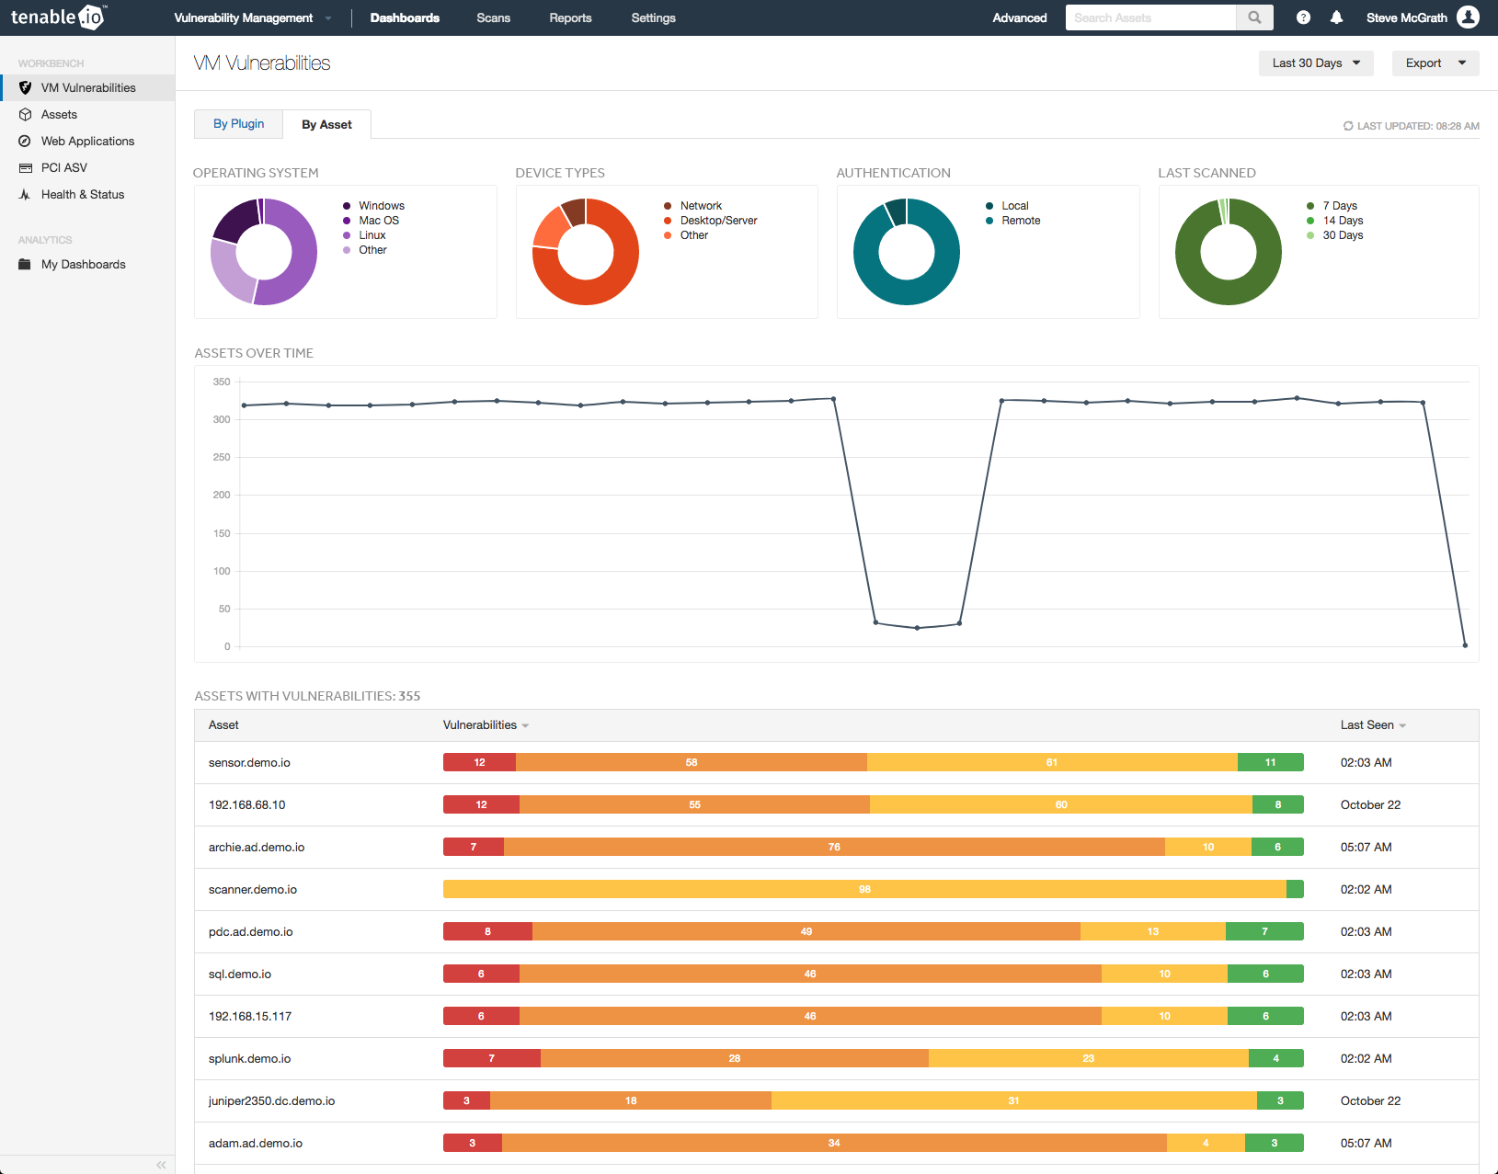Toggle Mac OS legend entry
Viewport: 1498px width, 1174px height.
tap(371, 221)
